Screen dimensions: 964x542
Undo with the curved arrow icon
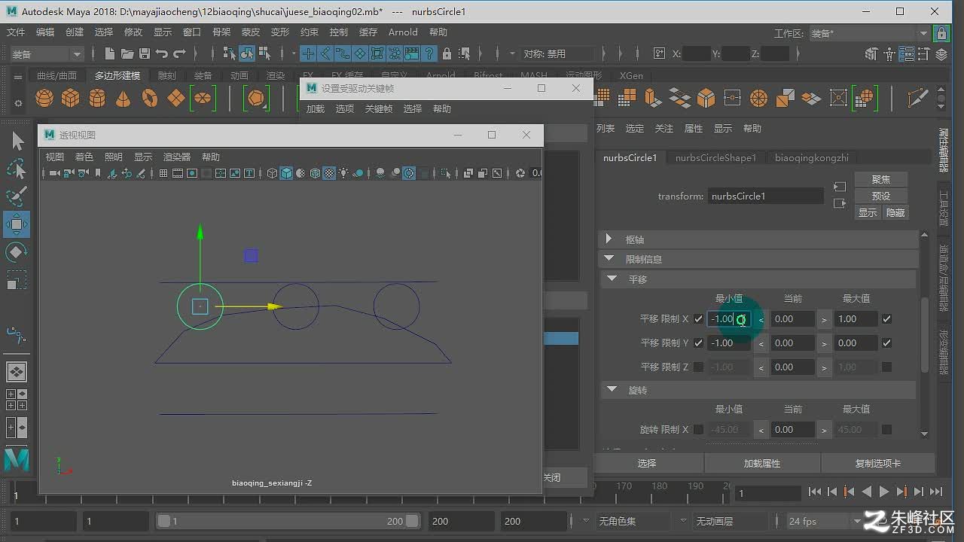pyautogui.click(x=161, y=53)
